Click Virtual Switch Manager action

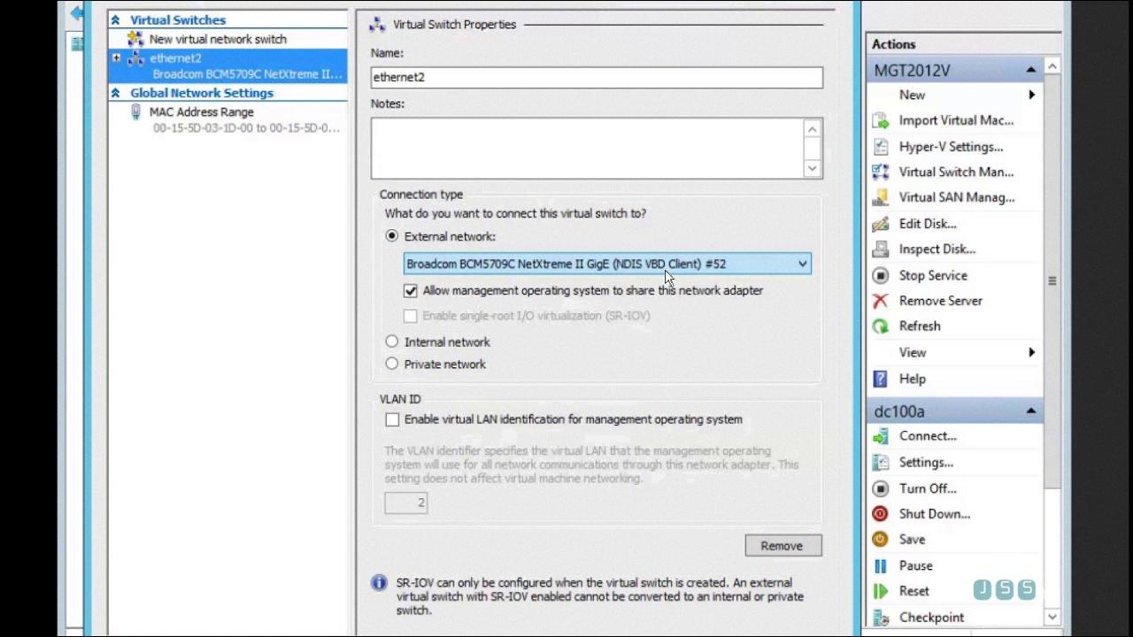pos(956,173)
